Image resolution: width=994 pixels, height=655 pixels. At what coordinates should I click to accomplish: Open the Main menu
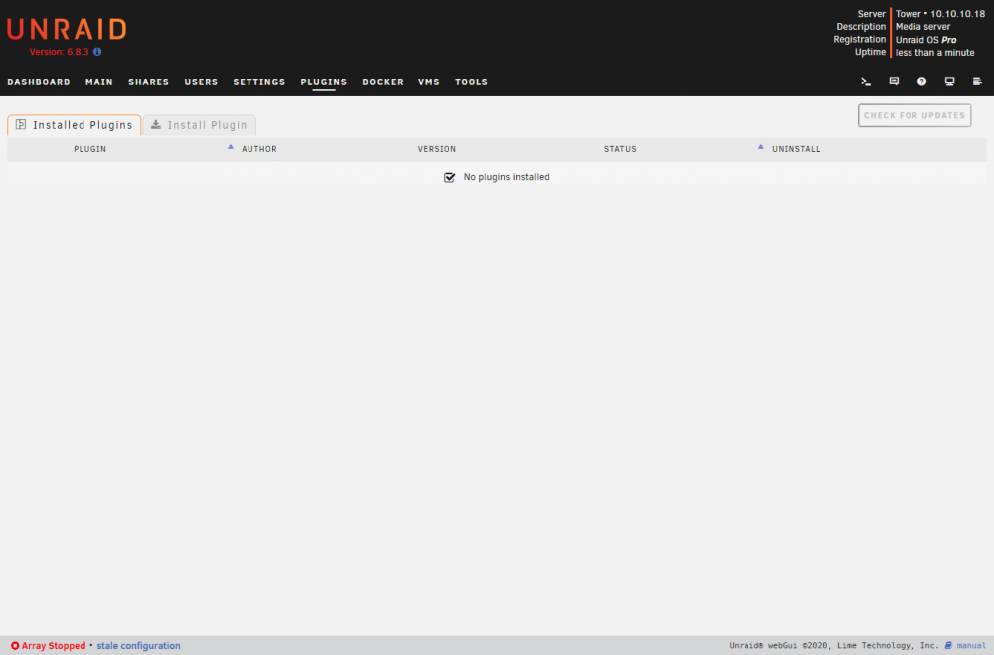pyautogui.click(x=99, y=82)
